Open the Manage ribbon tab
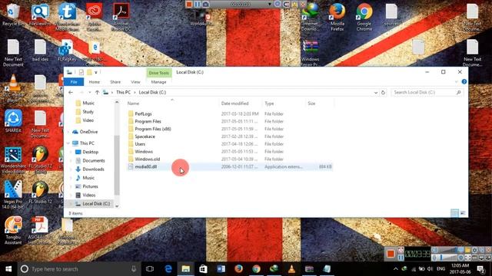Image resolution: width=492 pixels, height=276 pixels. click(x=159, y=82)
